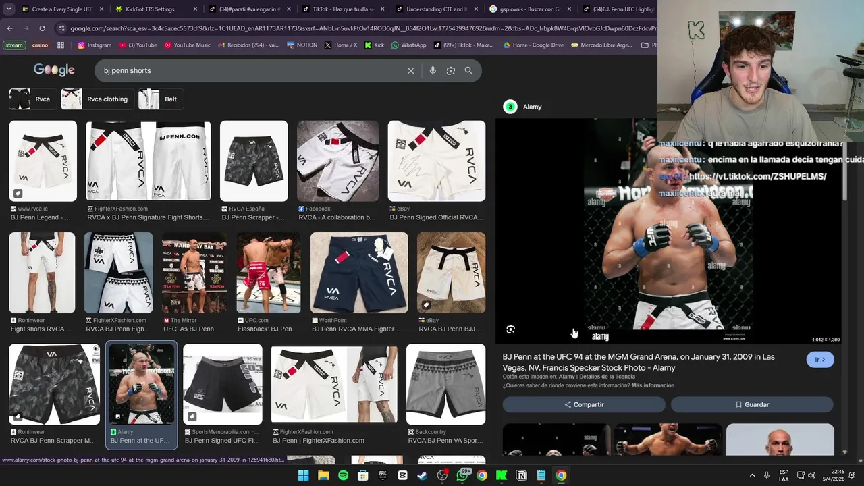
Task: Launch Epic Games from the taskbar
Action: [383, 475]
